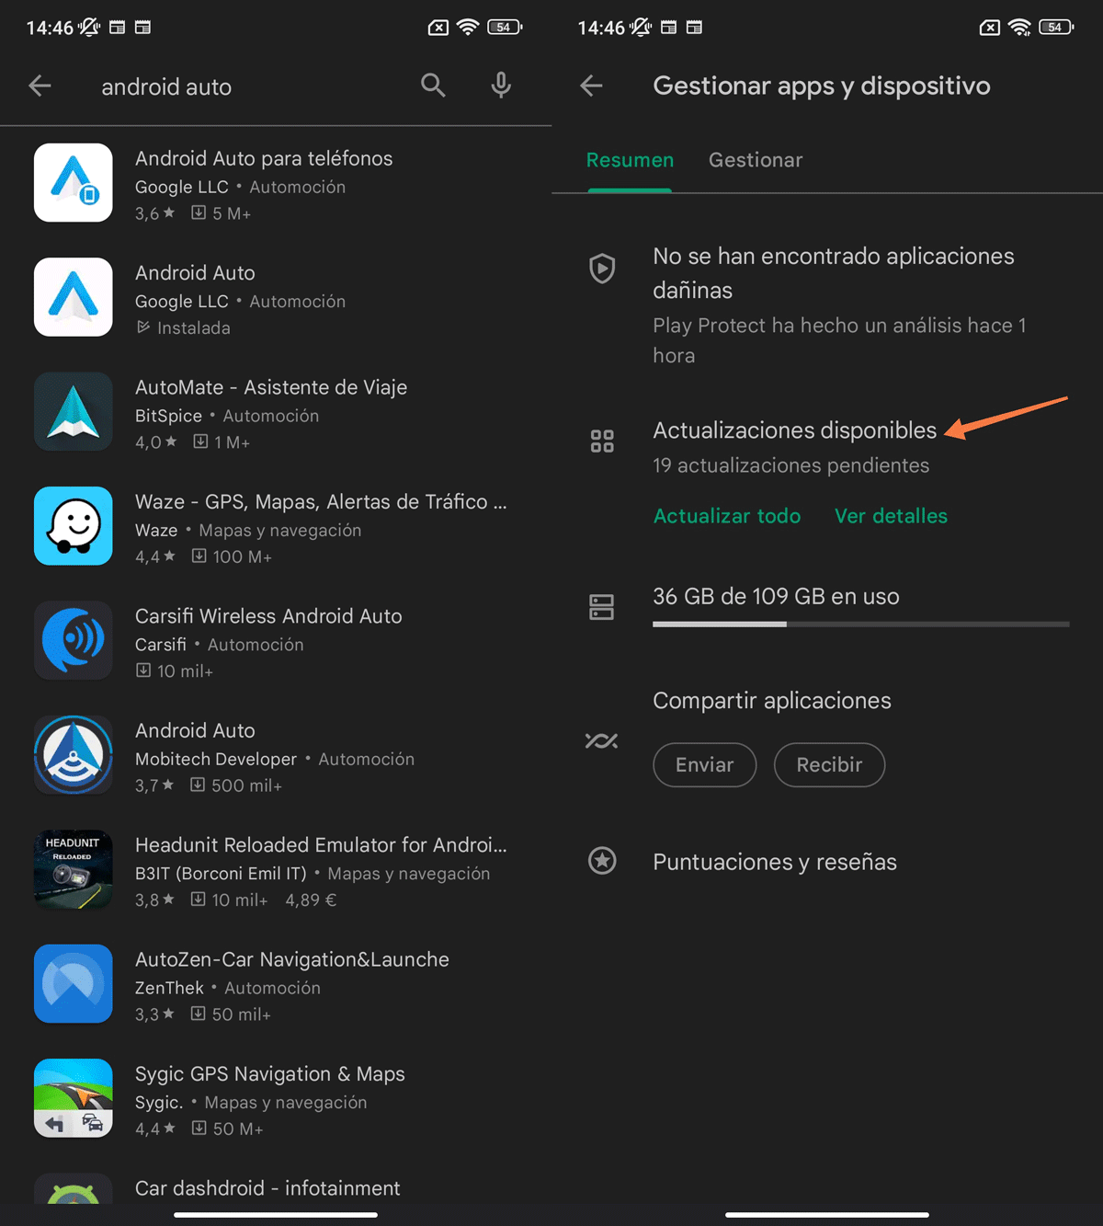The image size is (1103, 1226).
Task: Open Waze app icon
Action: [74, 526]
